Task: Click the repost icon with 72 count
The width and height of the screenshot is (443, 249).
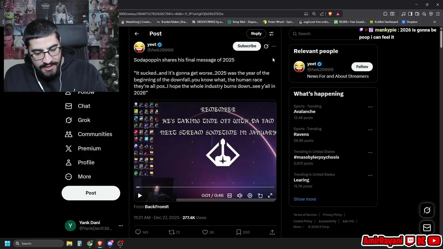Action: (171, 232)
